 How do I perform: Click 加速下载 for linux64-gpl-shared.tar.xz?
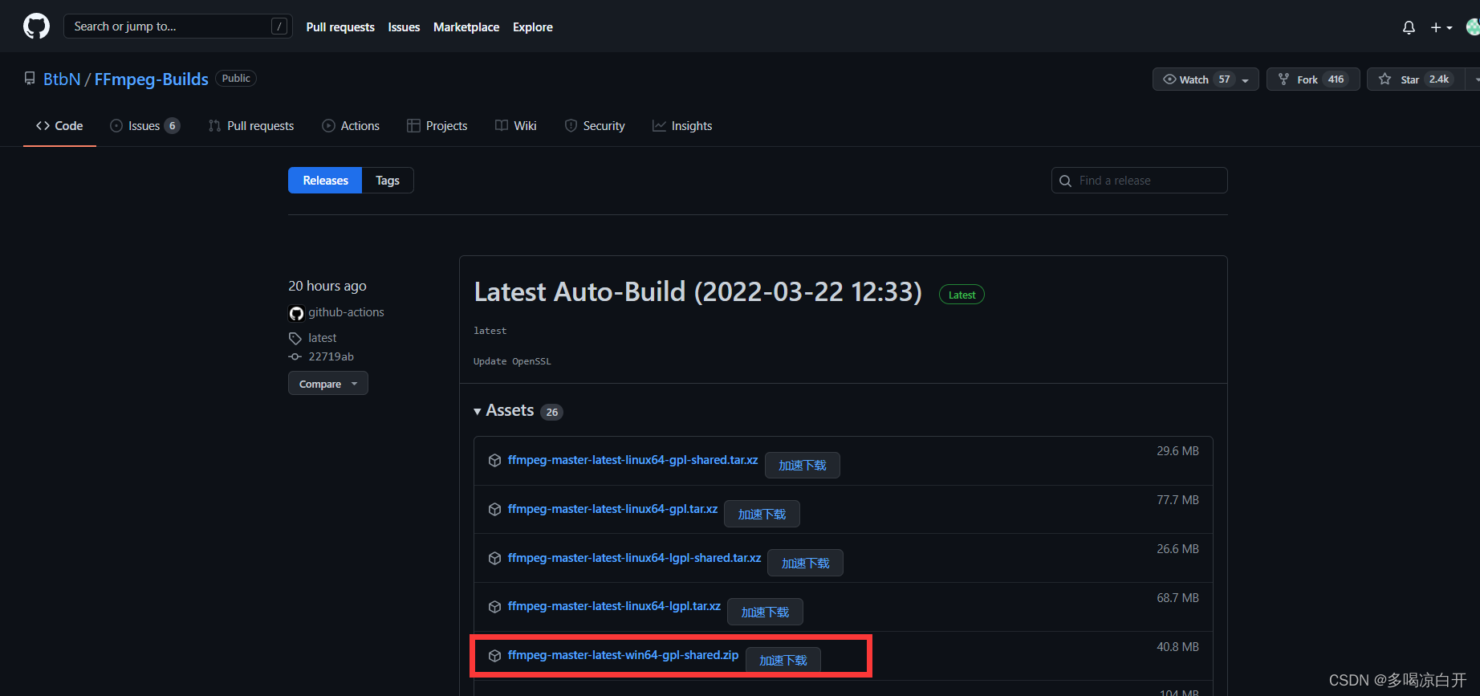click(x=803, y=466)
